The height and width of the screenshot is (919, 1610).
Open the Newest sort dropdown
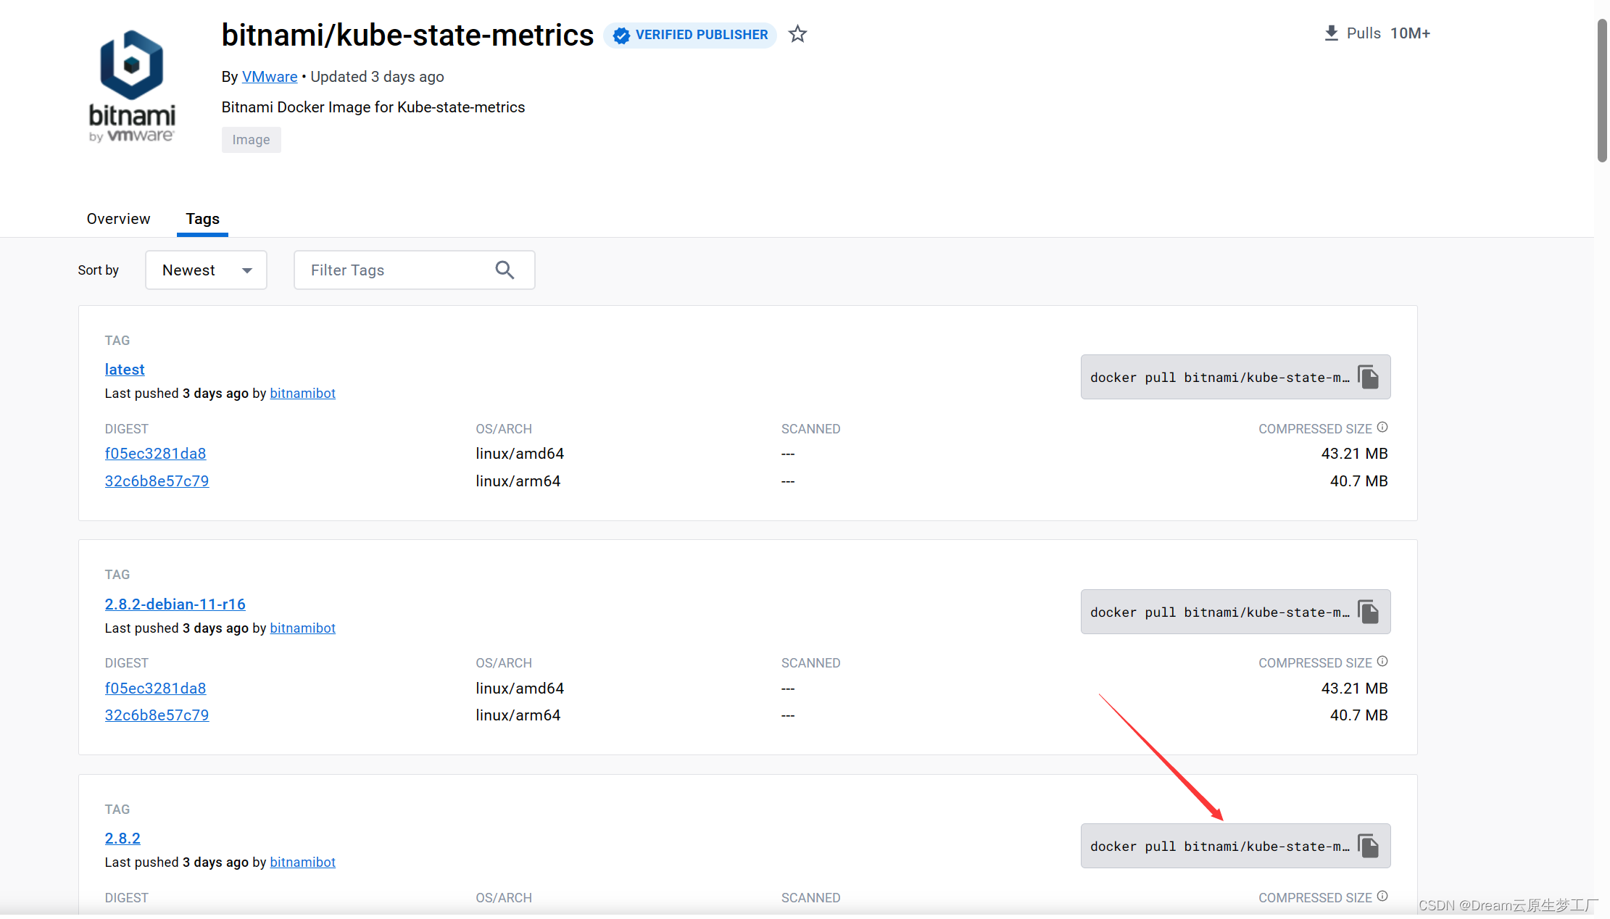tap(206, 270)
